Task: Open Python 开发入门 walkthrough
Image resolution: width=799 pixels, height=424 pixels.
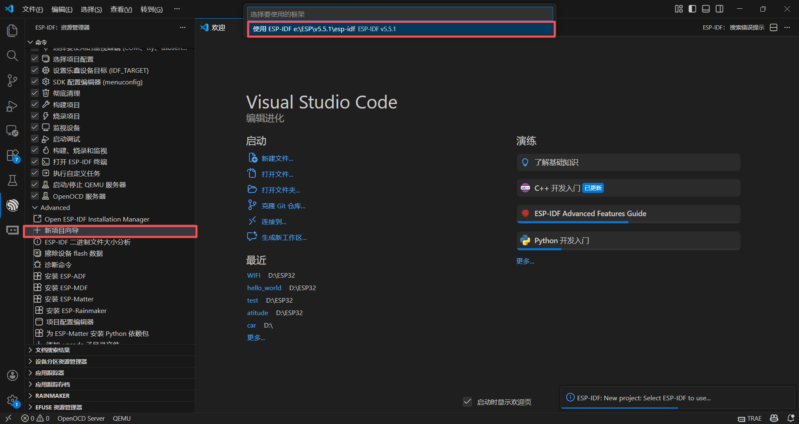Action: pyautogui.click(x=628, y=241)
